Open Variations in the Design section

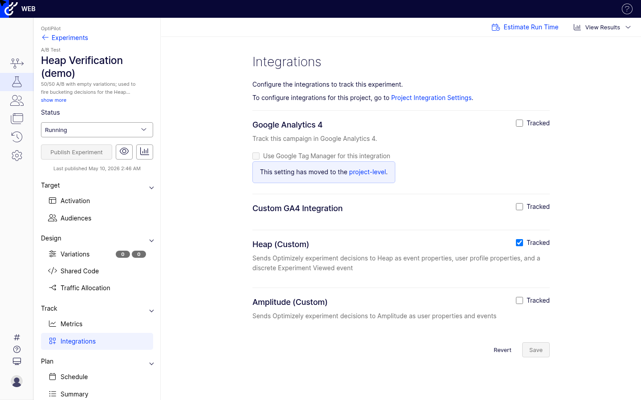[x=97, y=254]
